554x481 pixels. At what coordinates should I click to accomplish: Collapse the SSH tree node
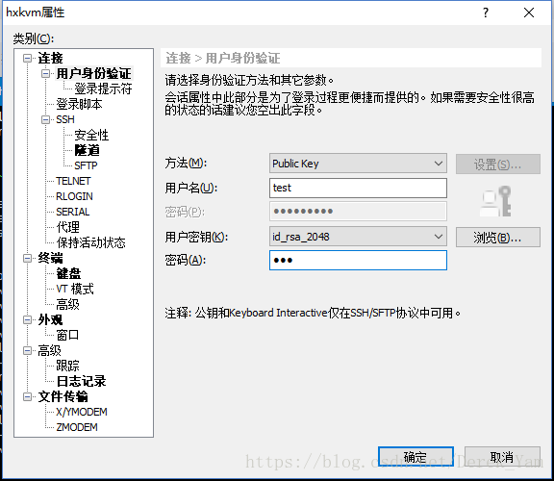45,119
